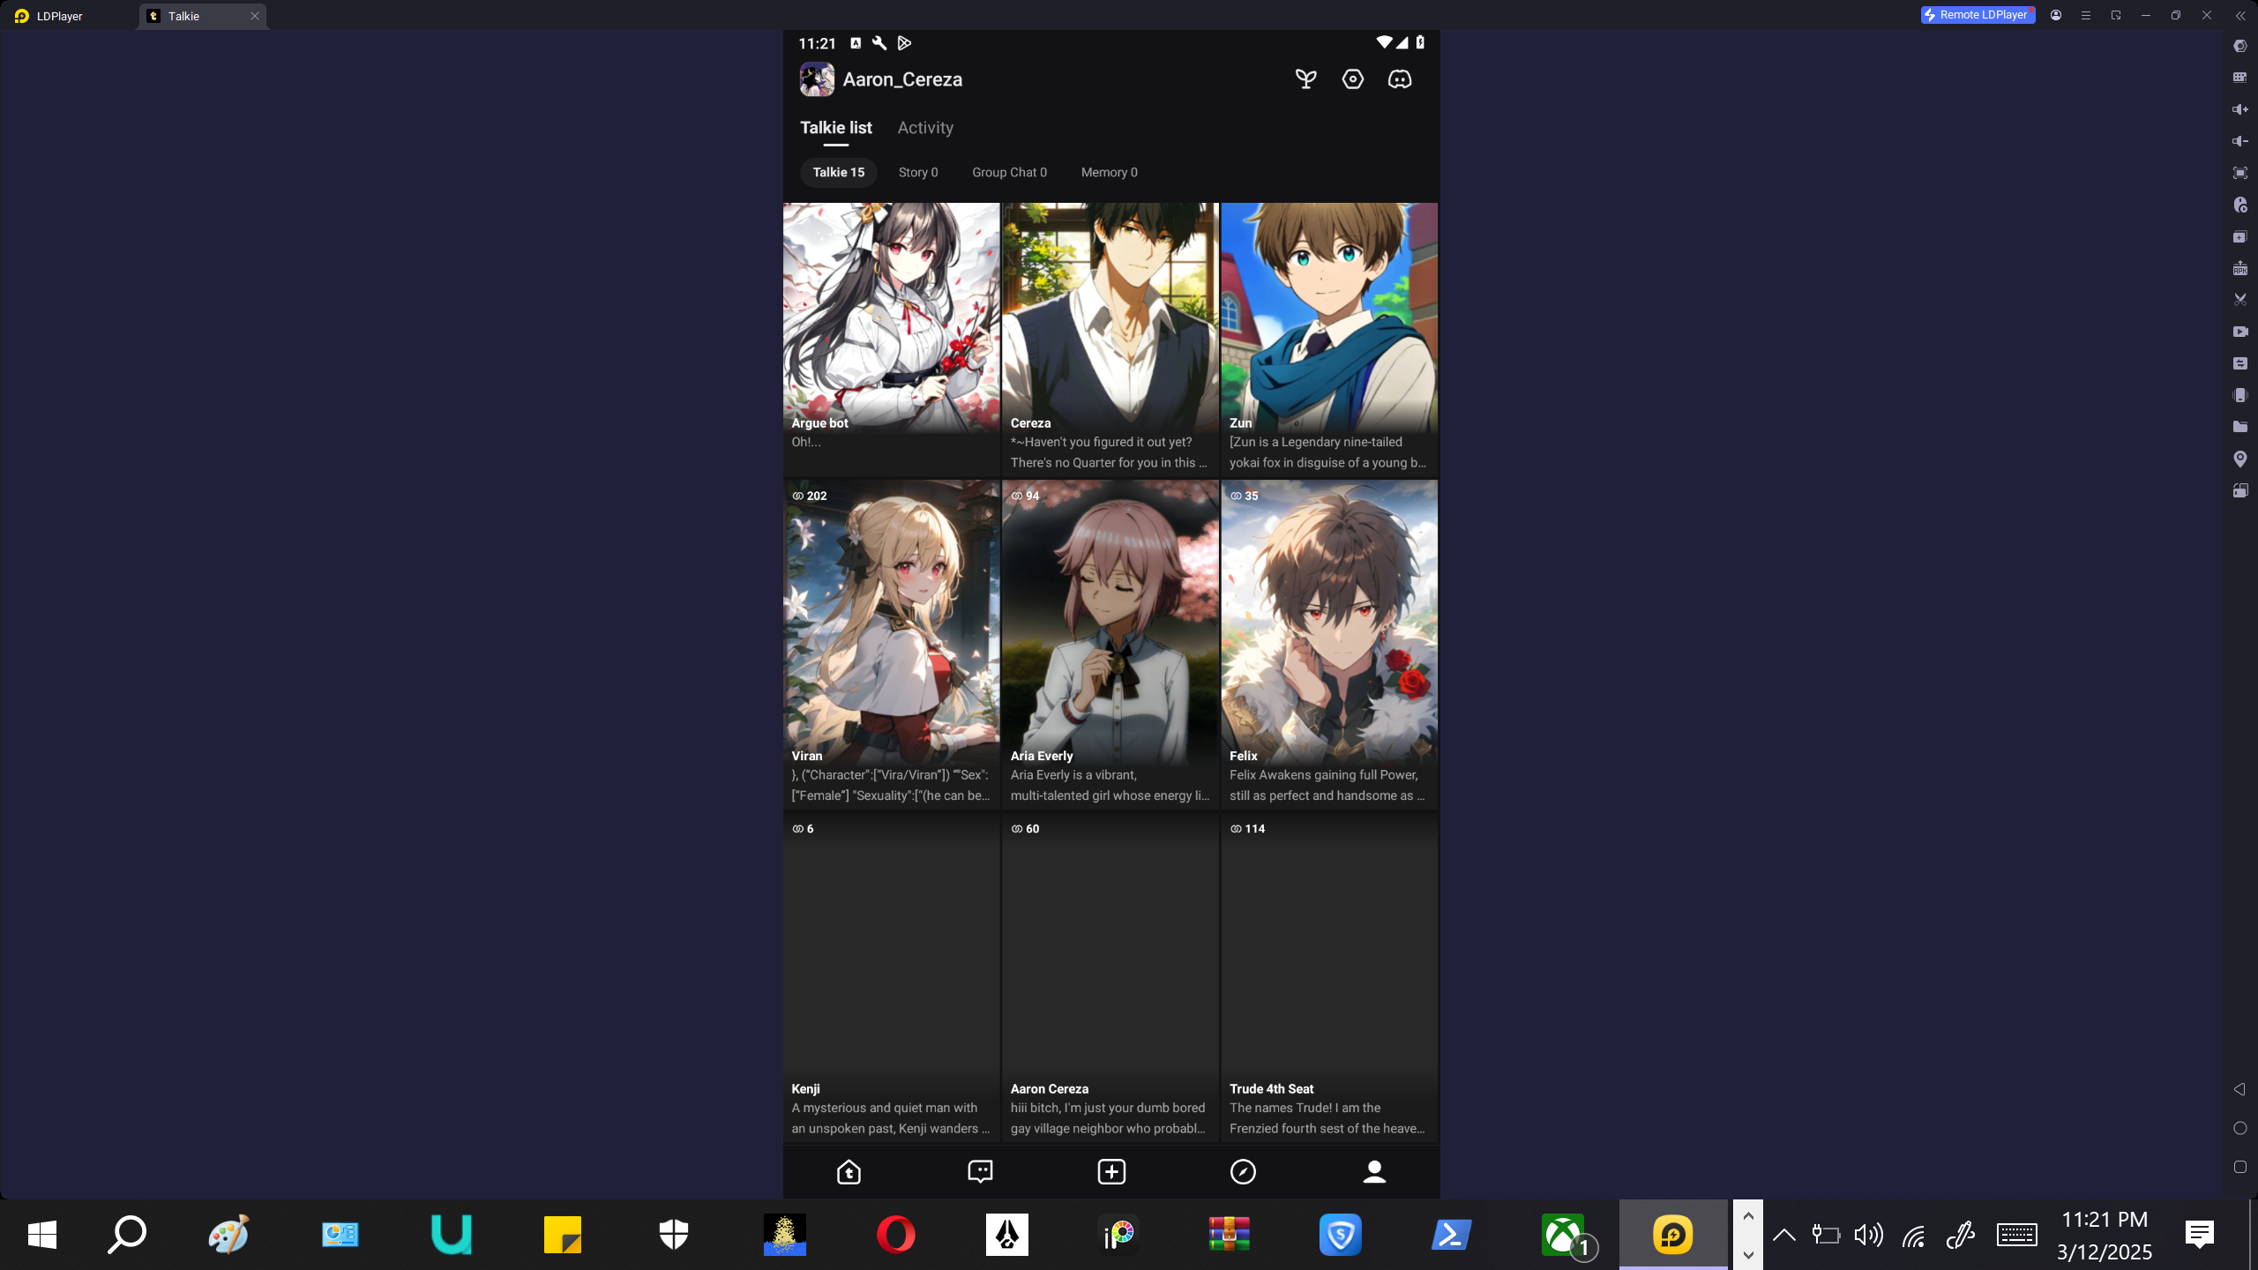Open the Trude 4th Seat character card
2258x1270 pixels.
(x=1329, y=977)
